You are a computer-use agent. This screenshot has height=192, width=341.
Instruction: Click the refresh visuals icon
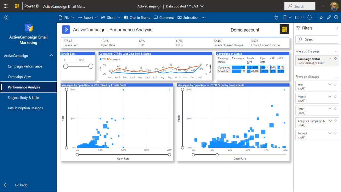pyautogui.click(x=310, y=18)
